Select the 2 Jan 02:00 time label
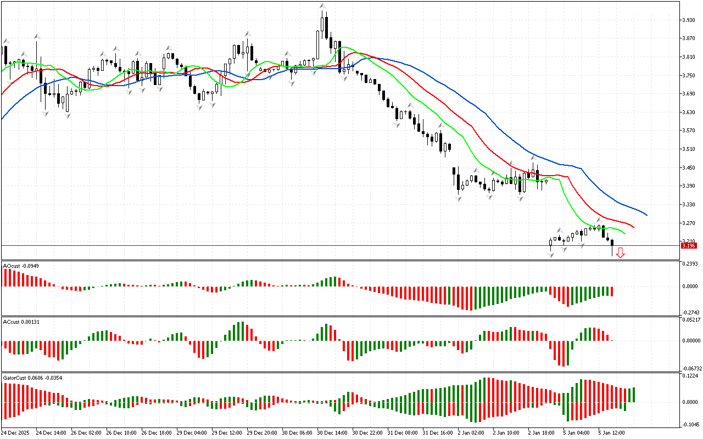This screenshot has height=439, width=703. click(x=471, y=433)
